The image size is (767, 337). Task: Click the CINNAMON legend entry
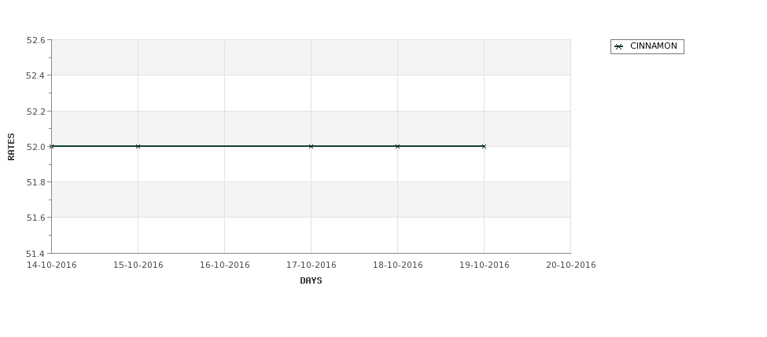(647, 46)
